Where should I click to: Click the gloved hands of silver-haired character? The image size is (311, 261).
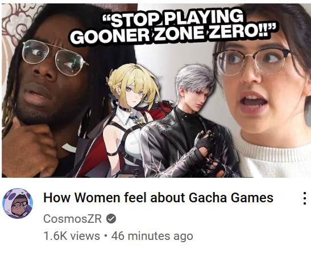[x=208, y=152]
